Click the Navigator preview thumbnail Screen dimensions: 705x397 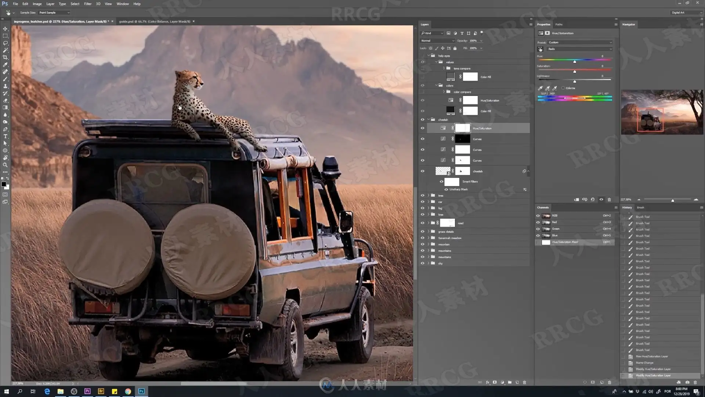(x=662, y=112)
